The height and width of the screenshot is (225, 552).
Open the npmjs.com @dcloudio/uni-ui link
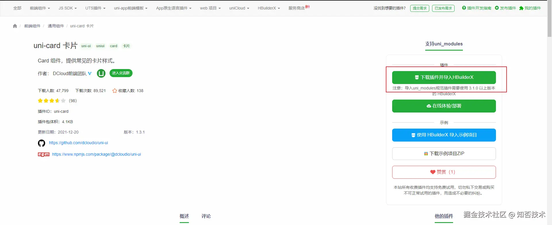tap(97, 155)
